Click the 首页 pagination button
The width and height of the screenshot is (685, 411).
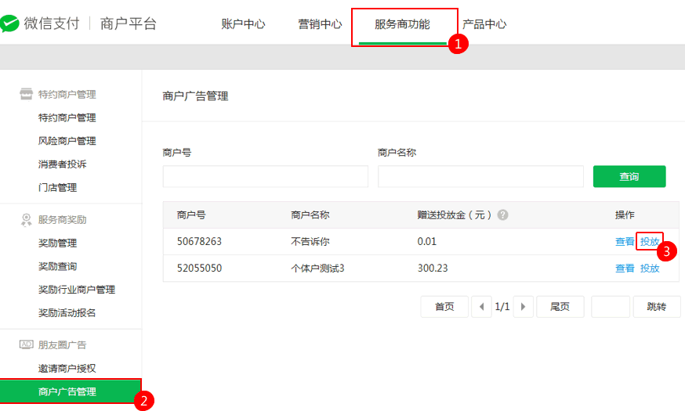point(444,307)
